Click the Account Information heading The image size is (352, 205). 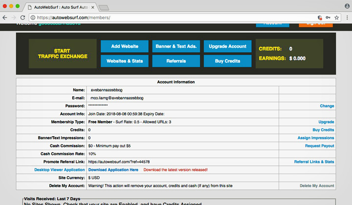(176, 82)
